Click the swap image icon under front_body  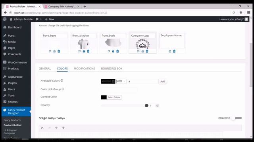pos(109,51)
